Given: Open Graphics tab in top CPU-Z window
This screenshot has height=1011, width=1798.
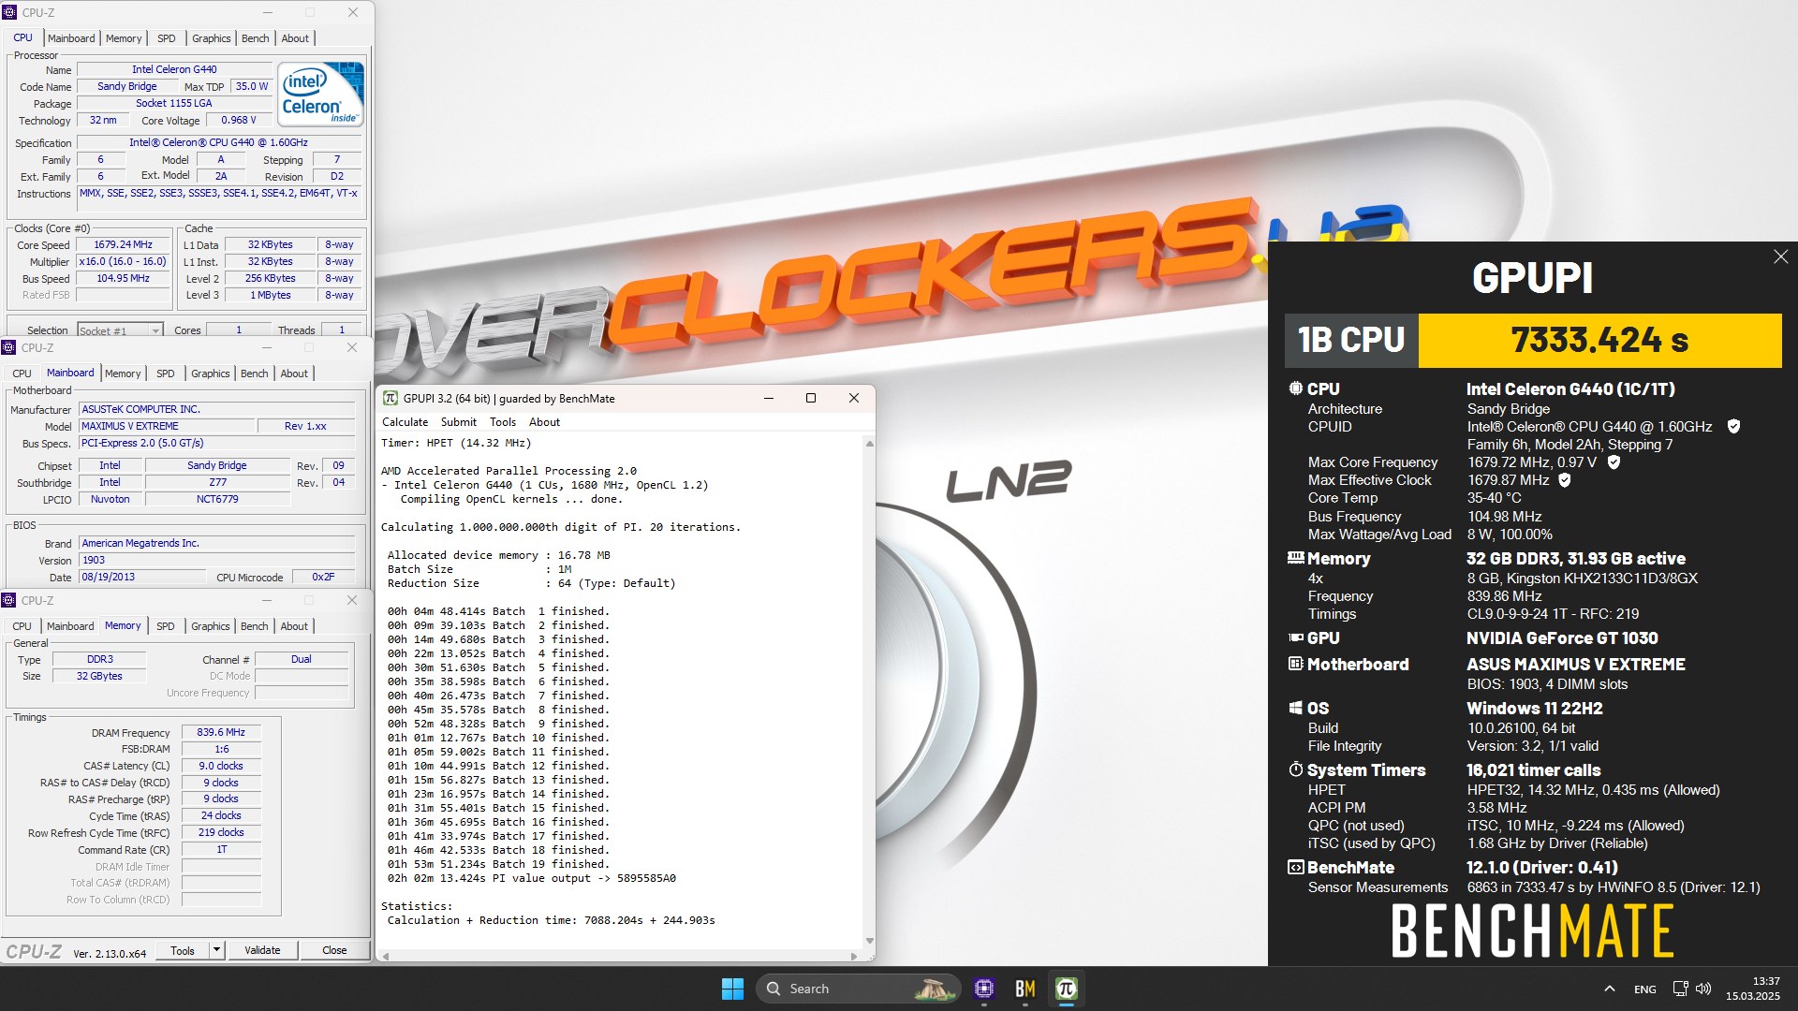Looking at the screenshot, I should tap(211, 38).
